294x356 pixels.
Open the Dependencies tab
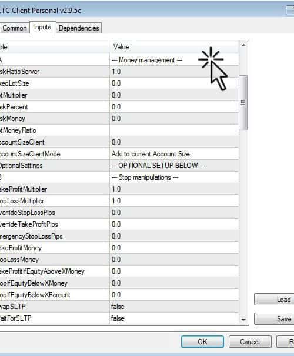(79, 28)
